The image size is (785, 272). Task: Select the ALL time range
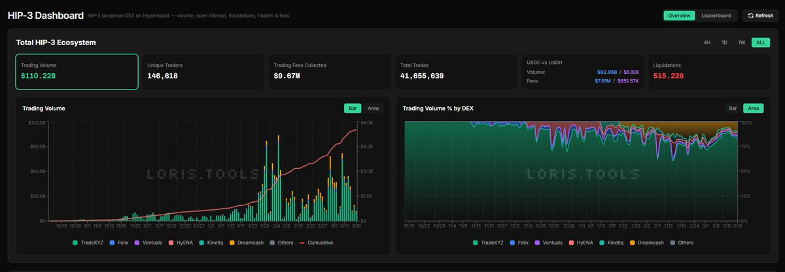[760, 42]
